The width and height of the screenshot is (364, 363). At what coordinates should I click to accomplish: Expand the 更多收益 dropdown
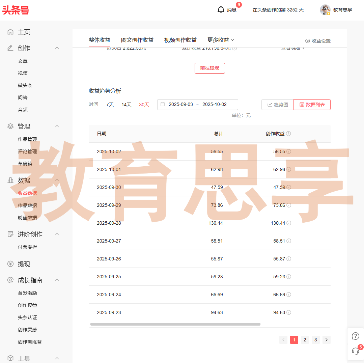click(x=221, y=40)
